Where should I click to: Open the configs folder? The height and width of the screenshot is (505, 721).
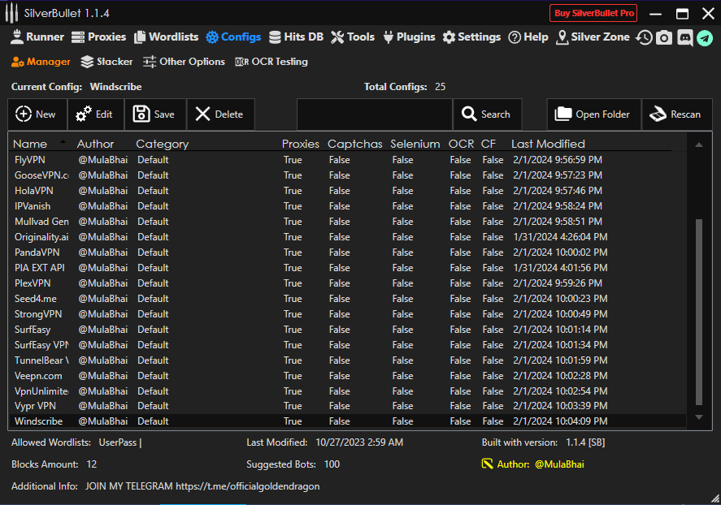594,114
